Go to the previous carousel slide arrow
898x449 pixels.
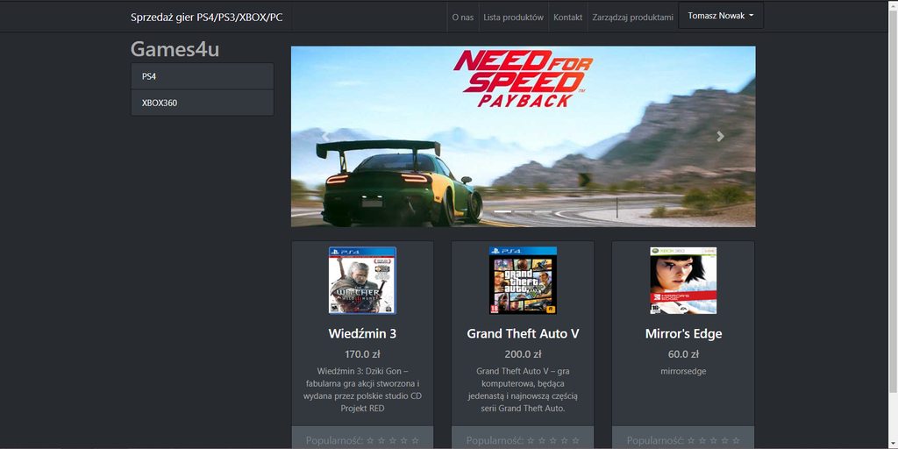point(325,136)
